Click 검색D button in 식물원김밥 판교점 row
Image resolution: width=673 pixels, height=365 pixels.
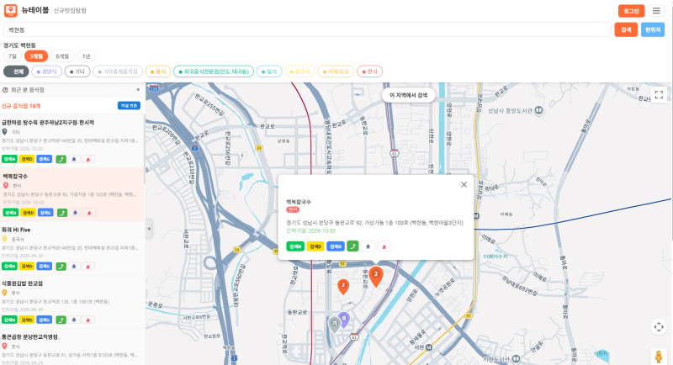point(27,320)
